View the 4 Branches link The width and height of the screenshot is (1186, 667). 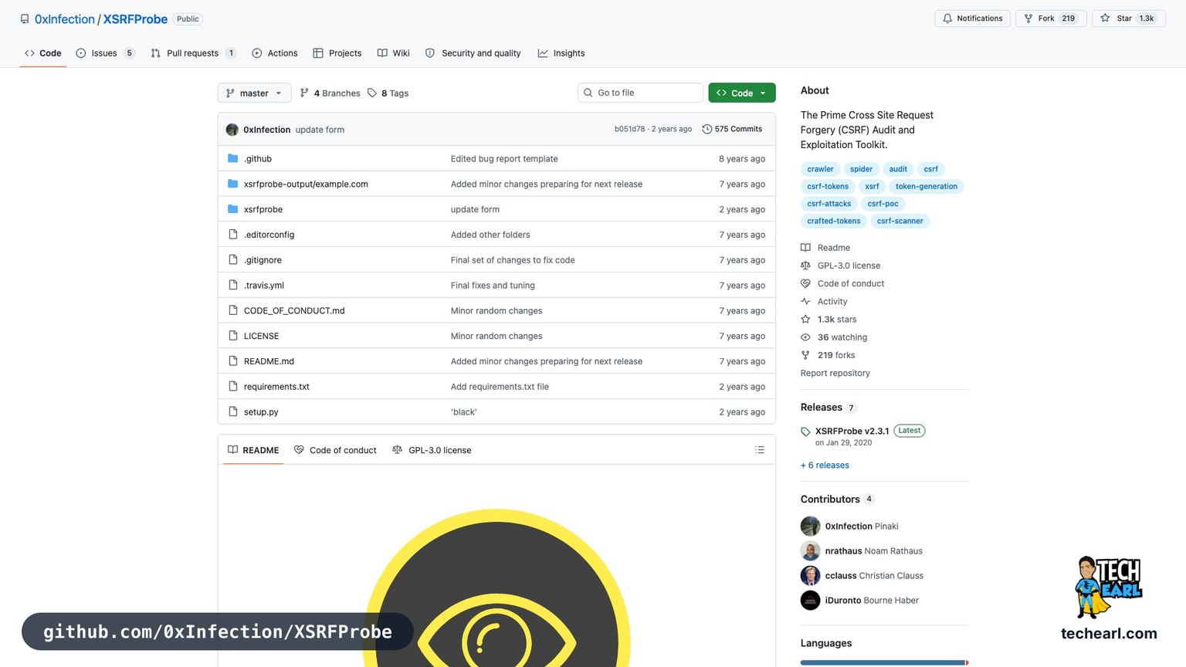pos(330,93)
